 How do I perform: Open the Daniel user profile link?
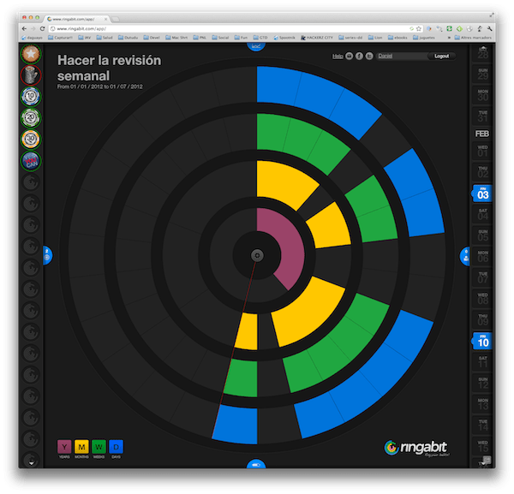click(385, 56)
